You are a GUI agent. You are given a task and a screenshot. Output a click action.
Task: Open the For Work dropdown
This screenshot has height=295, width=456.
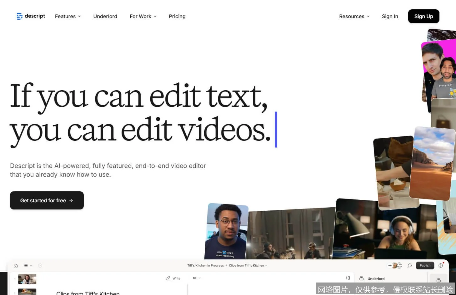(143, 16)
